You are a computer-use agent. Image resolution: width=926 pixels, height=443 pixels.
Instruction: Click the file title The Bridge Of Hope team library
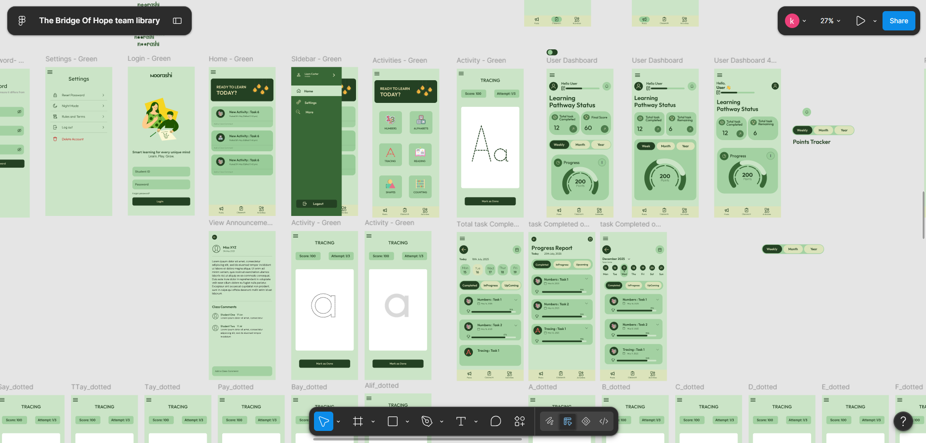pyautogui.click(x=100, y=21)
